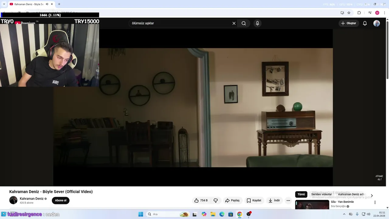Install app icon in address bar
The width and height of the screenshot is (389, 219).
coord(342,13)
